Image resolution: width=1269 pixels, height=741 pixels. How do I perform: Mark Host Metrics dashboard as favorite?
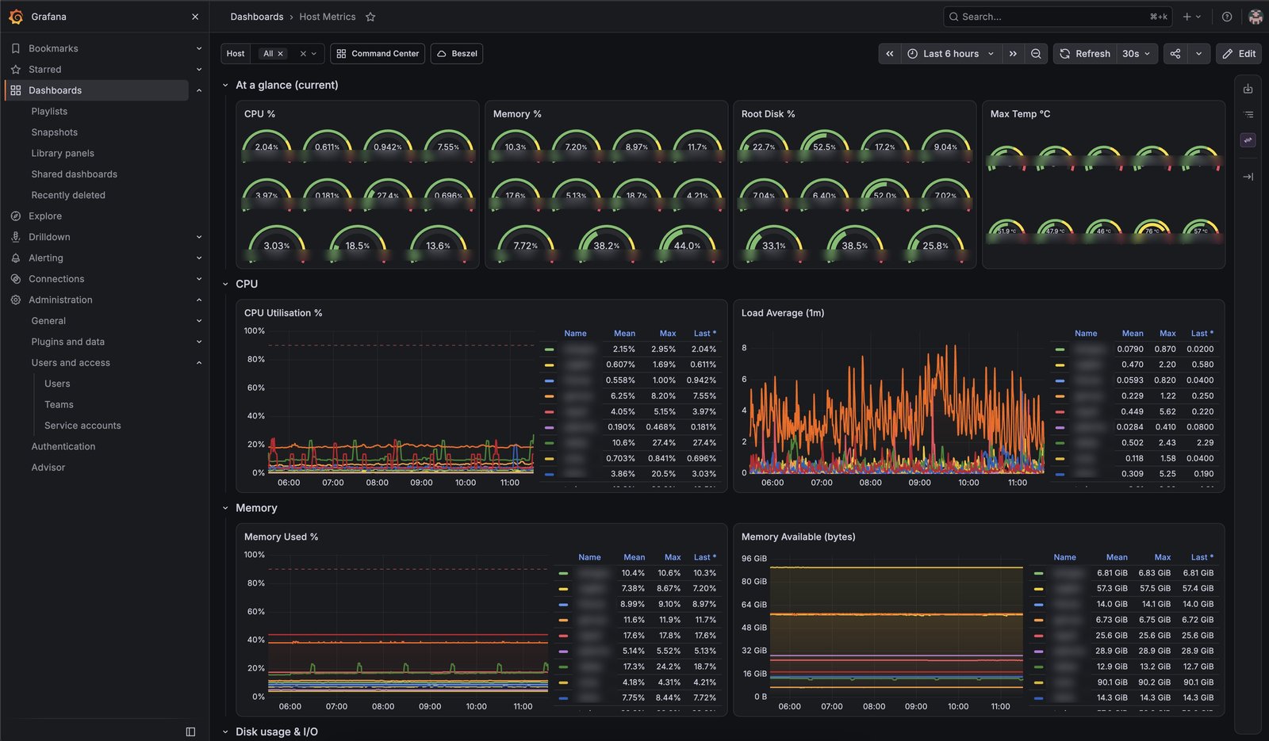pos(370,17)
